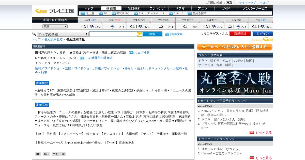The image size is (305, 160).
Task: Click the arrow icon in ドラマクチコミ もっと見る
Action: [x=252, y=158]
